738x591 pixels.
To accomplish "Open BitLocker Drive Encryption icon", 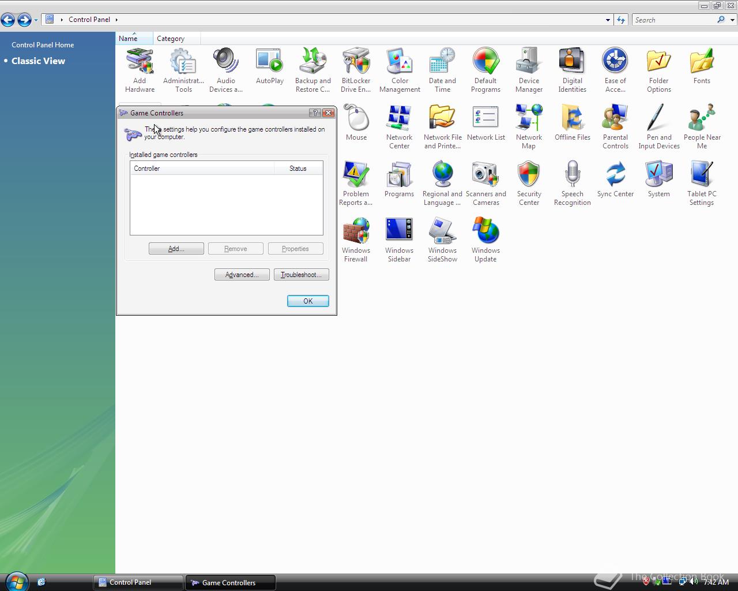I will (356, 70).
